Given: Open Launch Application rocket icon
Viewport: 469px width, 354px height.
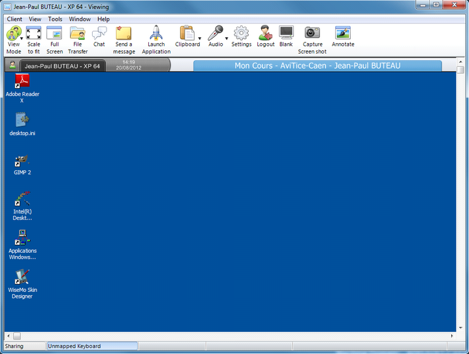Looking at the screenshot, I should pos(156,33).
